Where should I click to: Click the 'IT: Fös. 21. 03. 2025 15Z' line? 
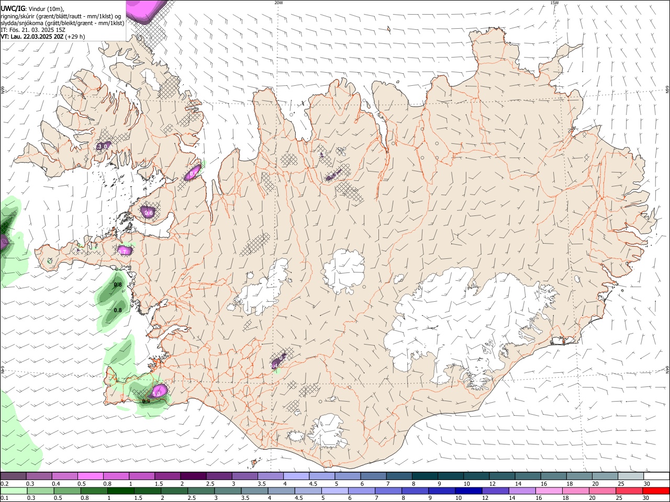(x=32, y=30)
